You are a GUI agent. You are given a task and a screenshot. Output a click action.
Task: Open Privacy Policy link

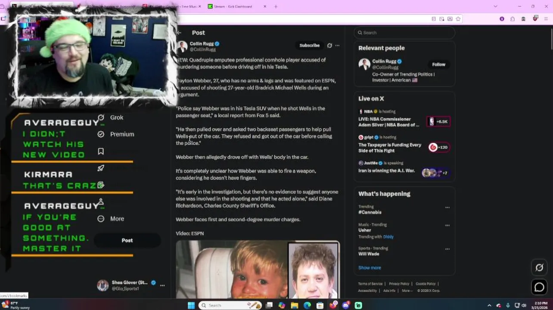(399, 284)
